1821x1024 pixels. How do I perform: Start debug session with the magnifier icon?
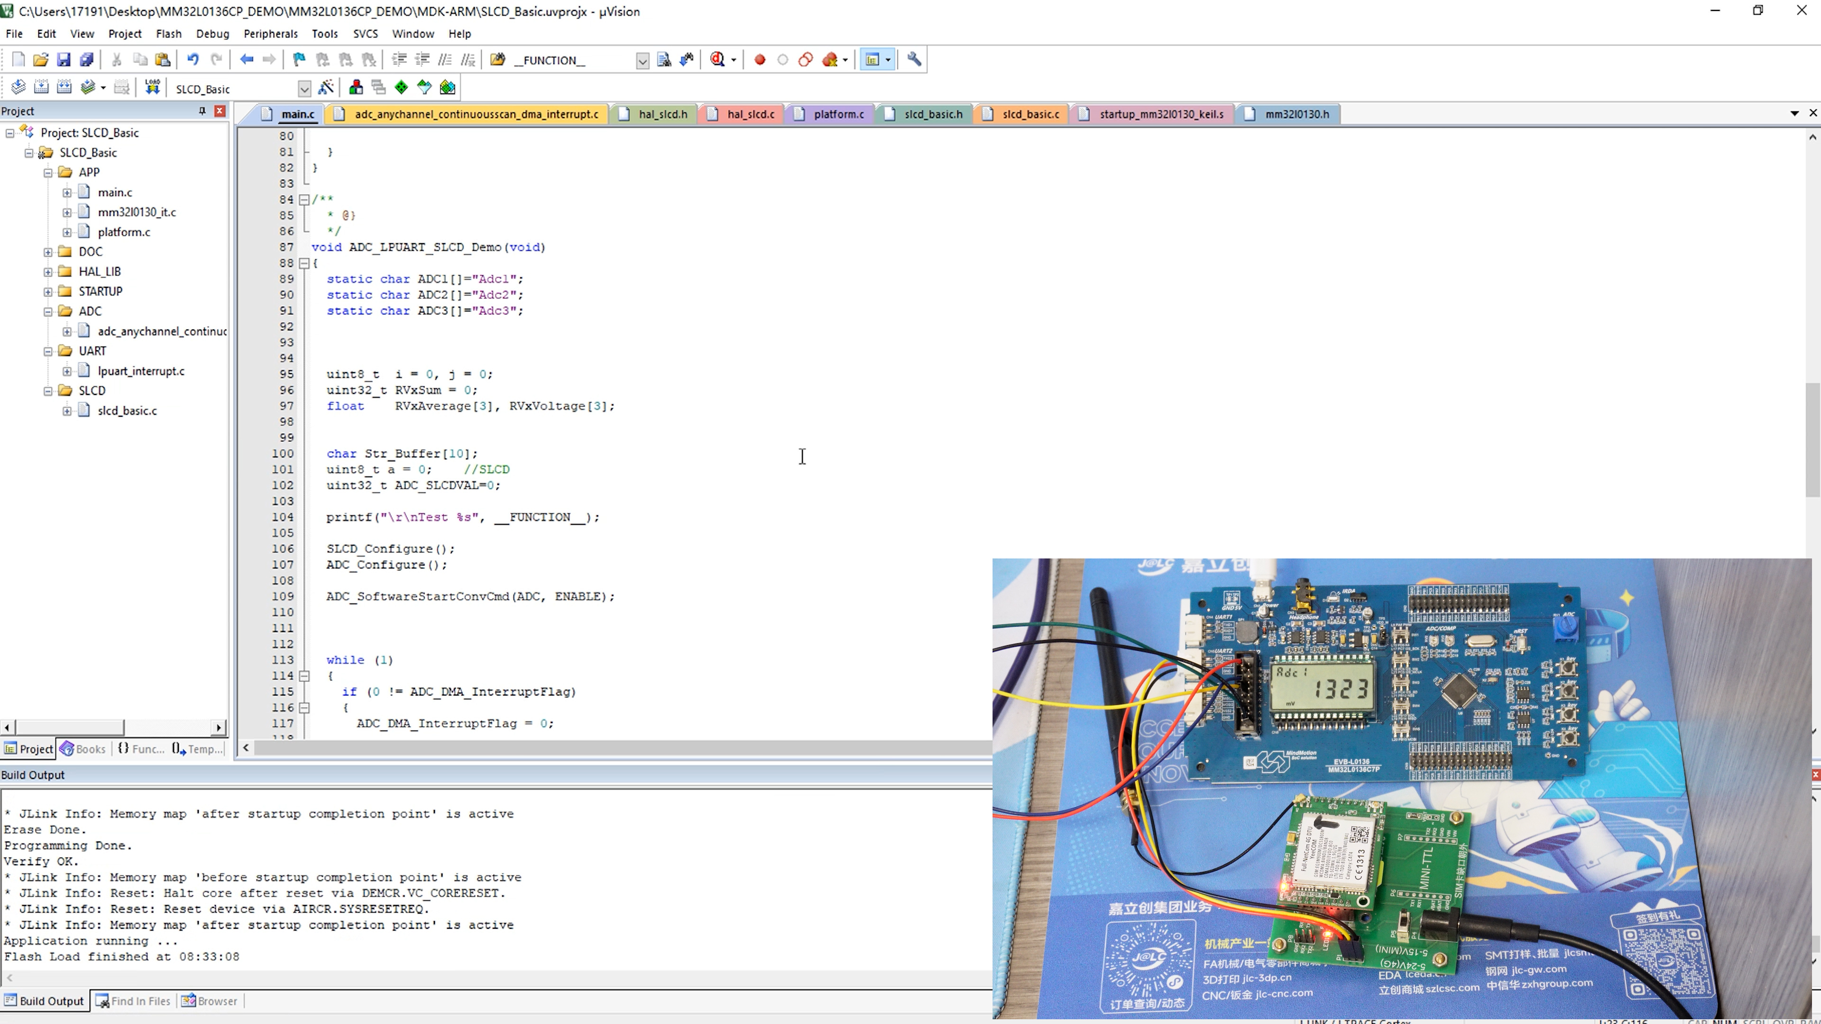(x=717, y=59)
